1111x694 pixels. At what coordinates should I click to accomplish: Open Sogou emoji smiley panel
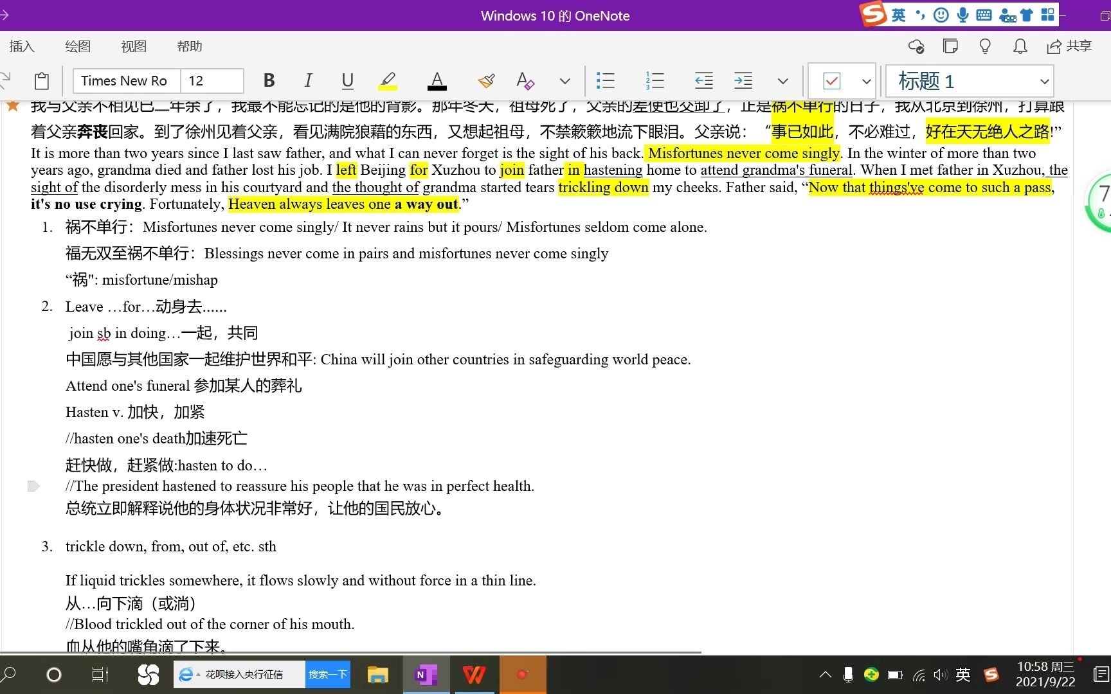pos(941,15)
